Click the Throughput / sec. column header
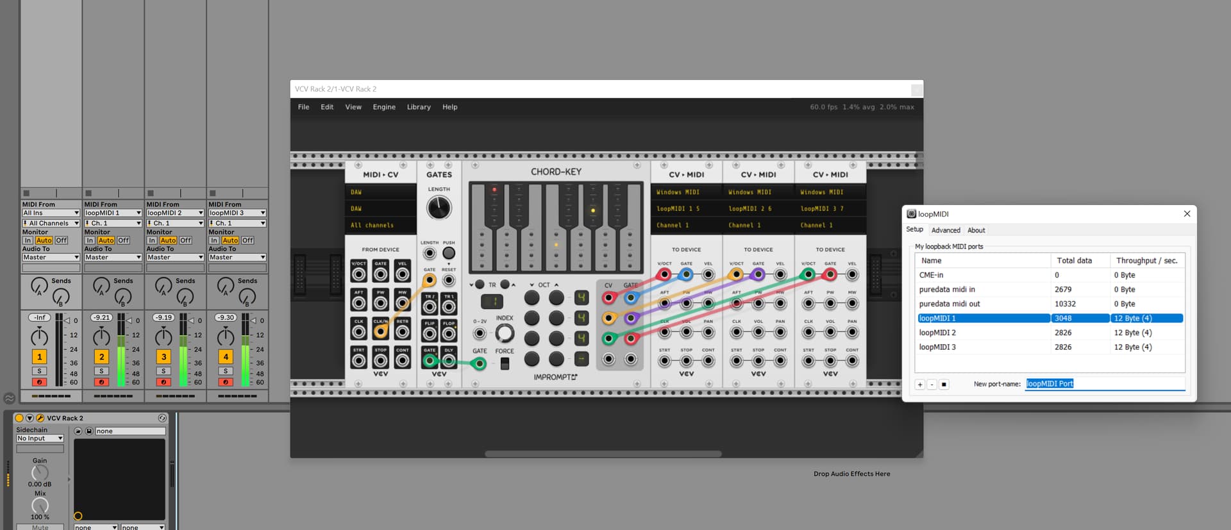 point(1148,260)
